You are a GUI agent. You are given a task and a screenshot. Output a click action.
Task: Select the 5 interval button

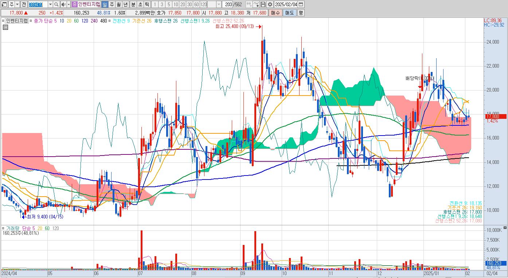coord(169,4)
